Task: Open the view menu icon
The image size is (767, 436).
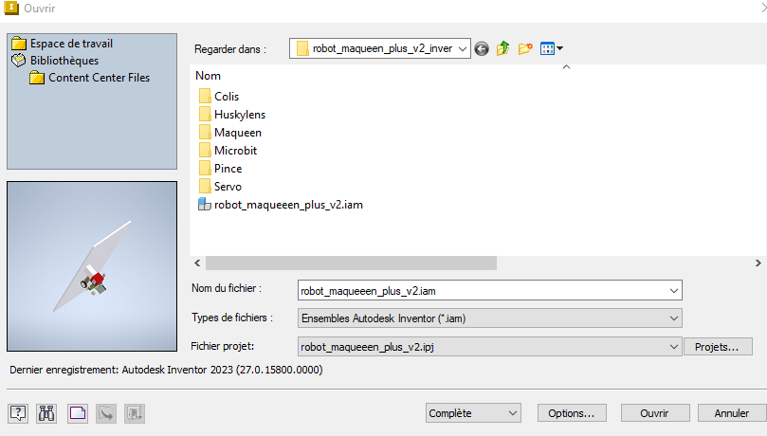Action: pos(551,48)
